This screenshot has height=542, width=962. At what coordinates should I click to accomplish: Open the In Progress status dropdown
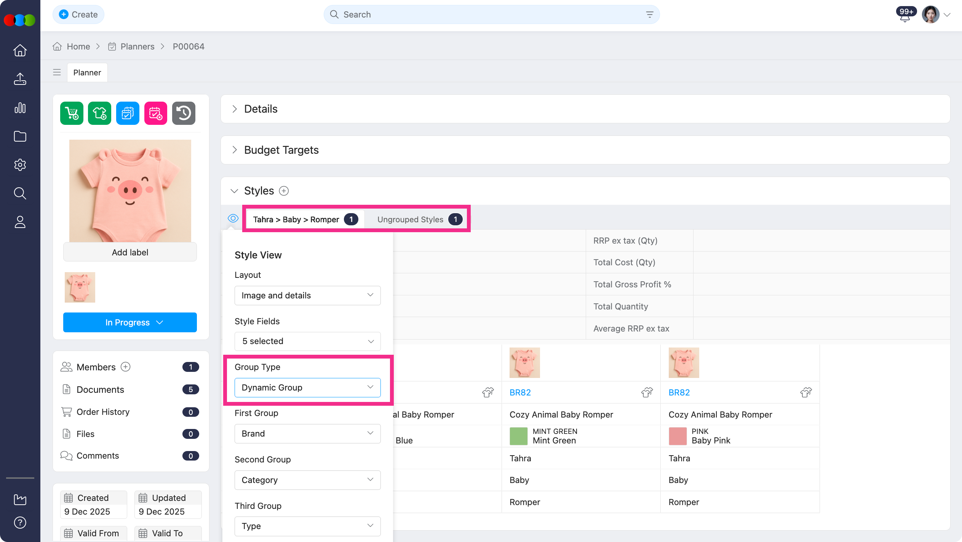[x=130, y=322]
